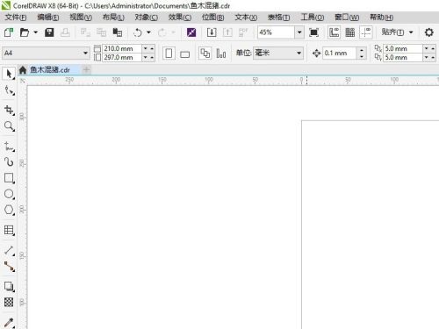
Task: Select the Eyedropper tool
Action: tap(9, 322)
